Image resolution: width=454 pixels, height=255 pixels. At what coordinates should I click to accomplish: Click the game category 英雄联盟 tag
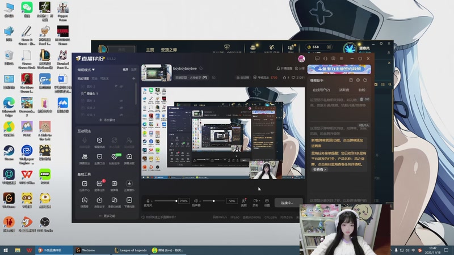(191, 78)
